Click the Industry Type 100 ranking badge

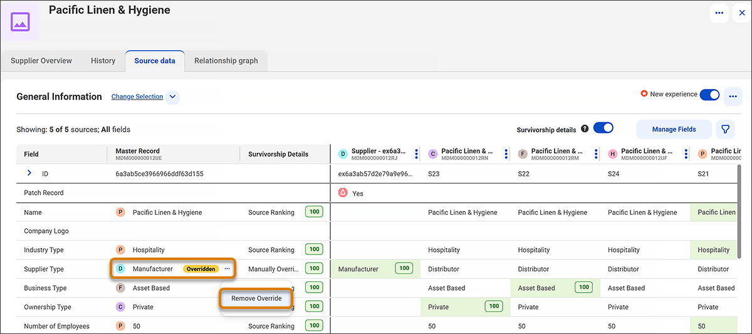314,249
